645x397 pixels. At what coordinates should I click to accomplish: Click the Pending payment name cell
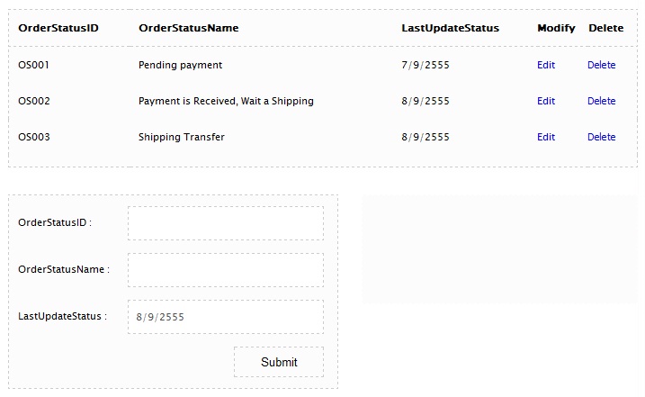(180, 65)
